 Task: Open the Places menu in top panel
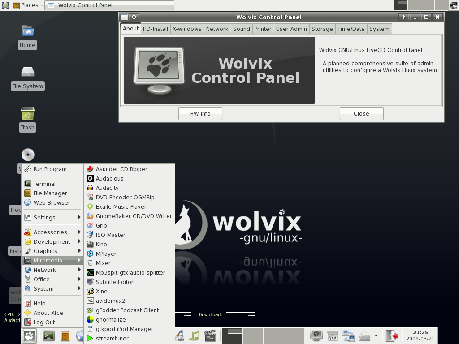pyautogui.click(x=26, y=5)
